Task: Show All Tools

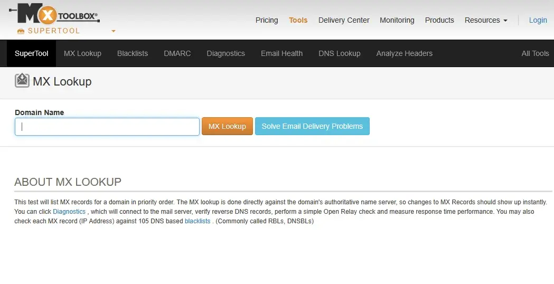Action: point(535,53)
